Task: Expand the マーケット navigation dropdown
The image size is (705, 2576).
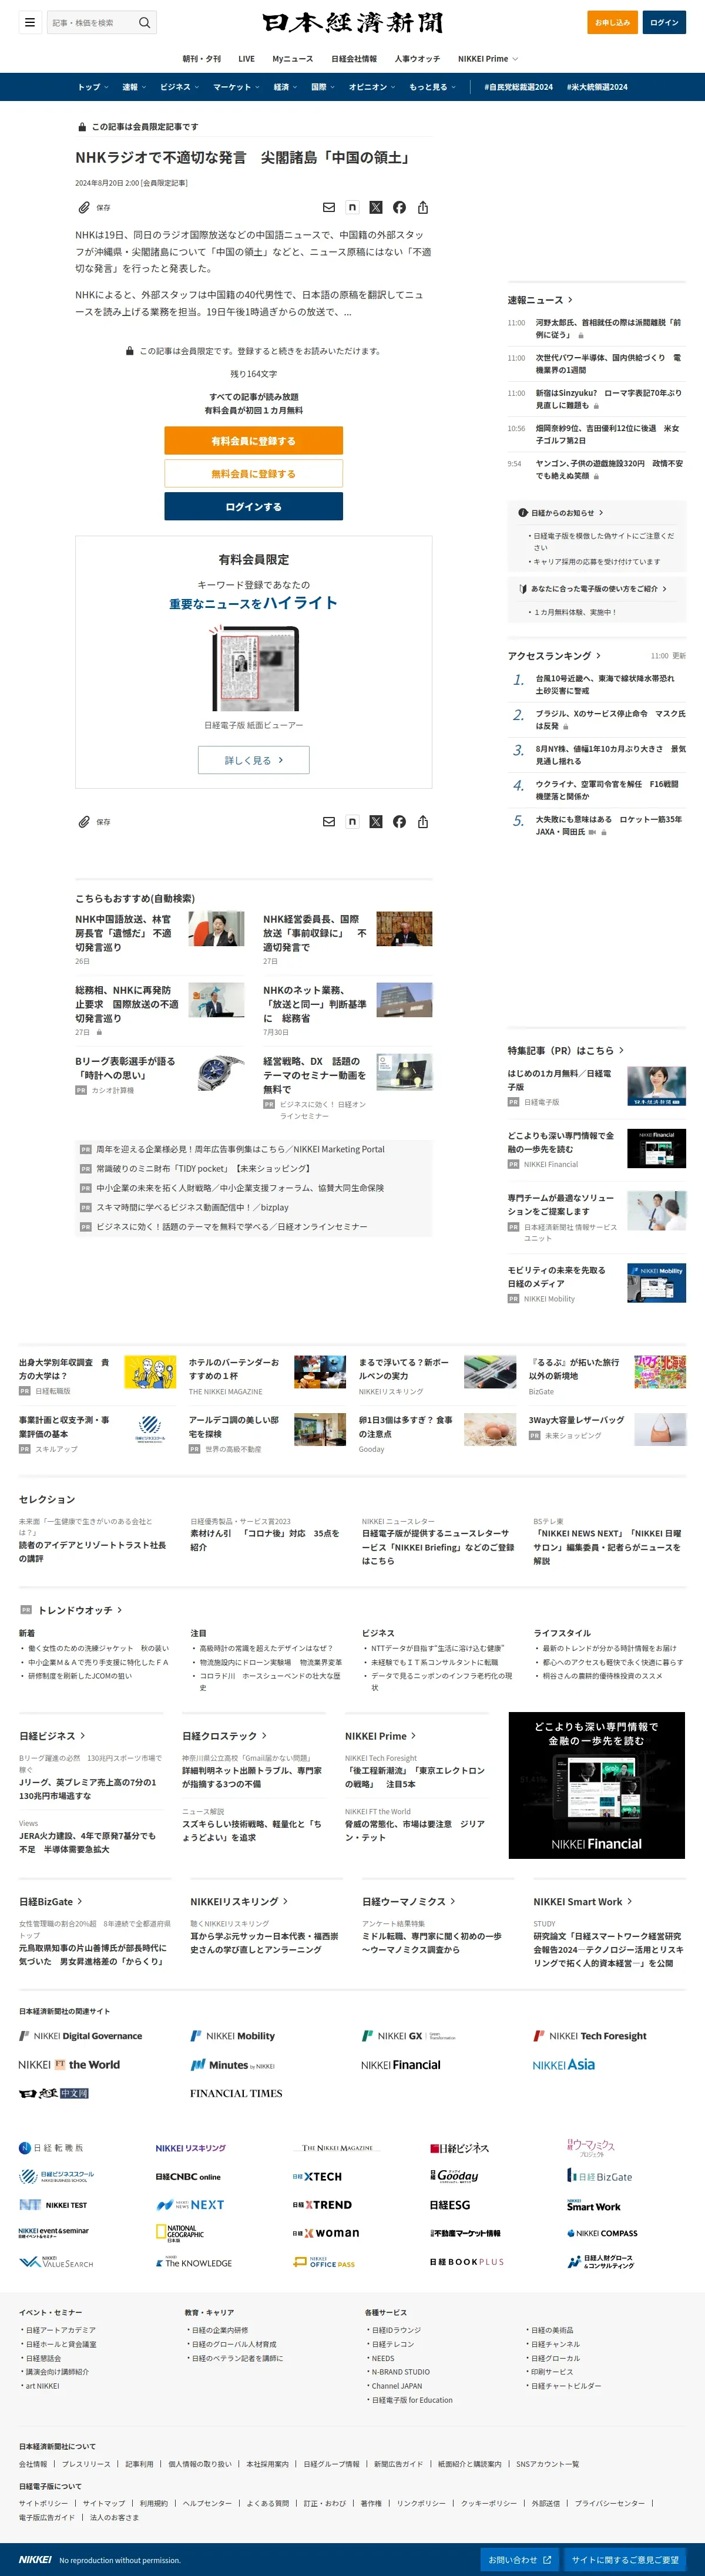Action: click(236, 87)
